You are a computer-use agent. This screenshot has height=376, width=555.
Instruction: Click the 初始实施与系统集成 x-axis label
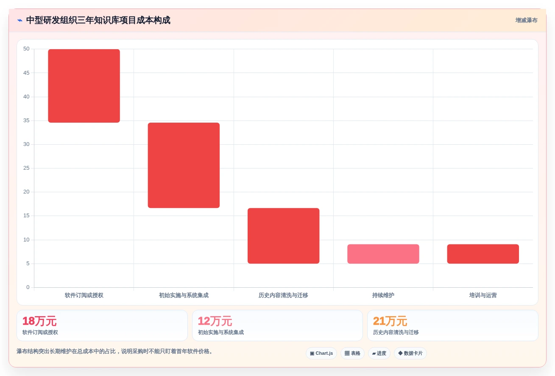point(184,295)
